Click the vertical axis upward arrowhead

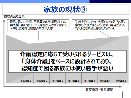[x=4, y=21]
